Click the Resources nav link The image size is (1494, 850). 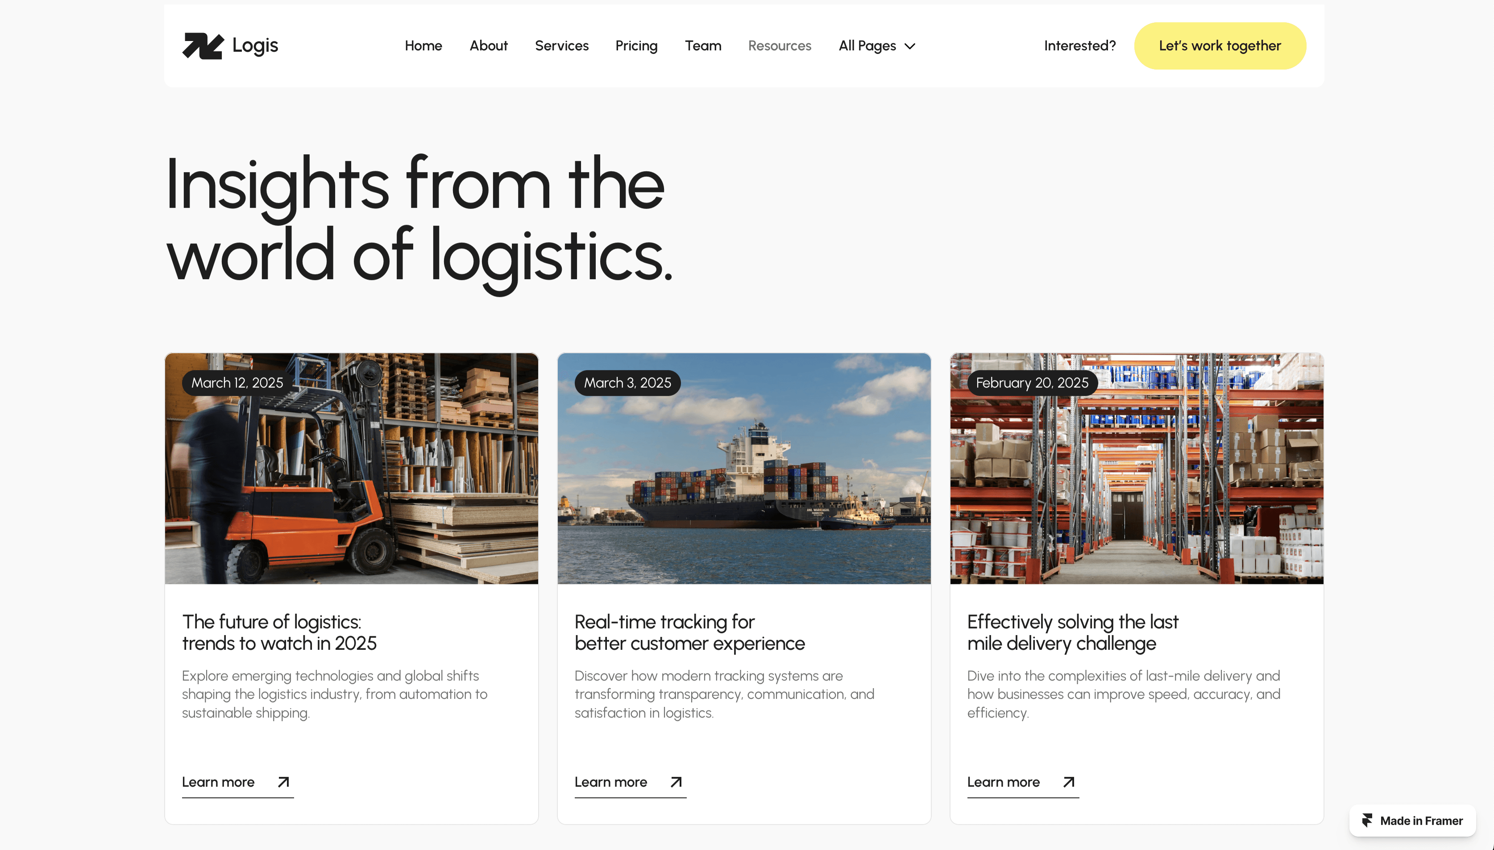click(779, 45)
